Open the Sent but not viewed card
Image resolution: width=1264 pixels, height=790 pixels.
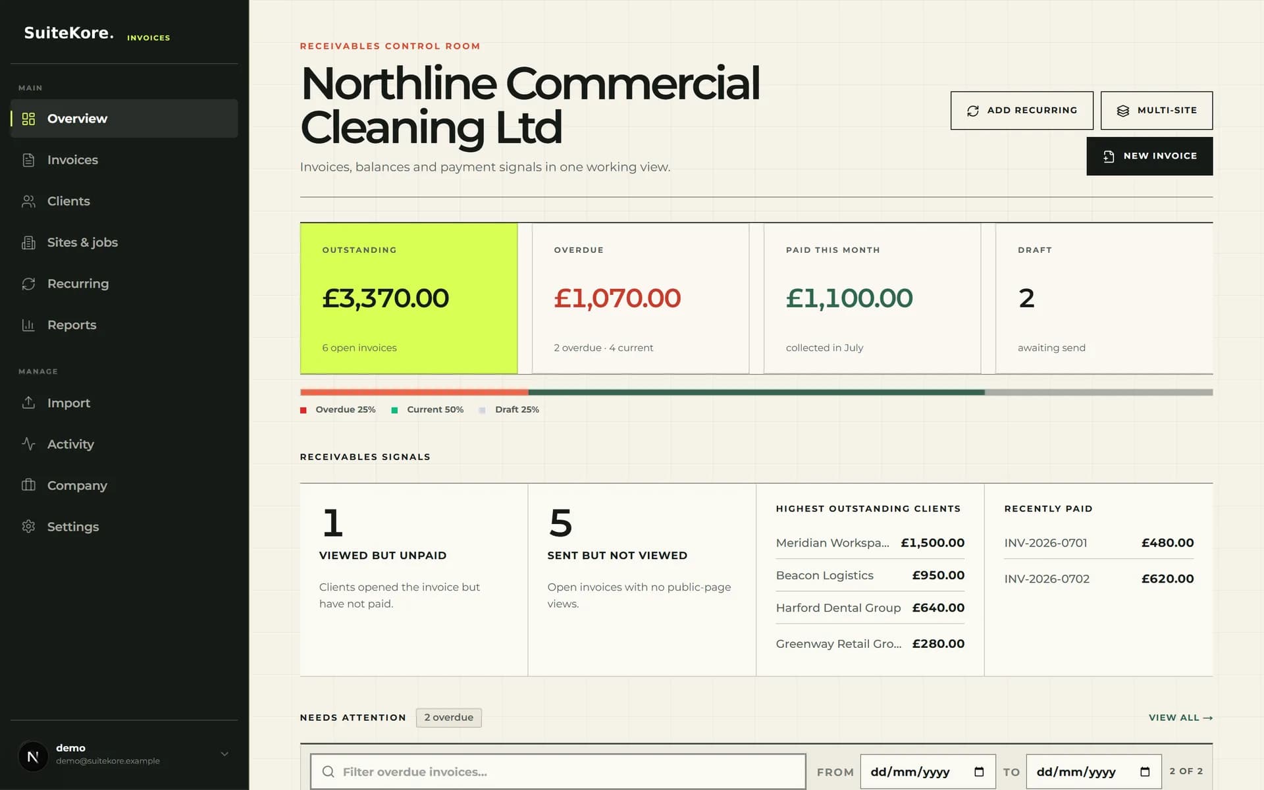click(x=642, y=580)
